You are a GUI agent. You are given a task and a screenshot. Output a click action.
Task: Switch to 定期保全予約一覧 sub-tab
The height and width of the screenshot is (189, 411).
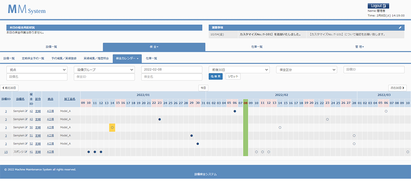[x=33, y=58]
